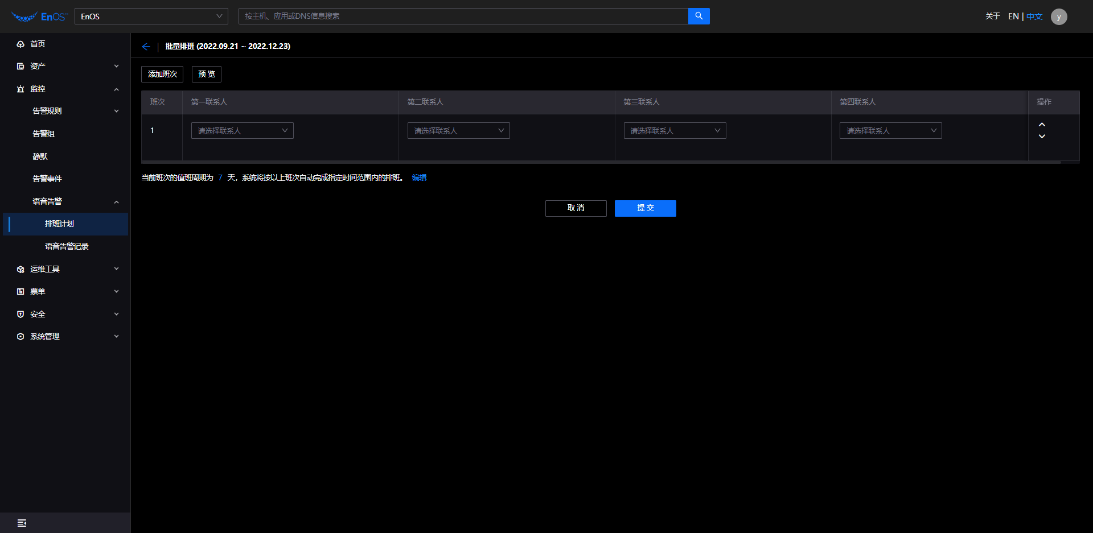The width and height of the screenshot is (1093, 533).
Task: Go back using the blue arrow icon
Action: [146, 47]
